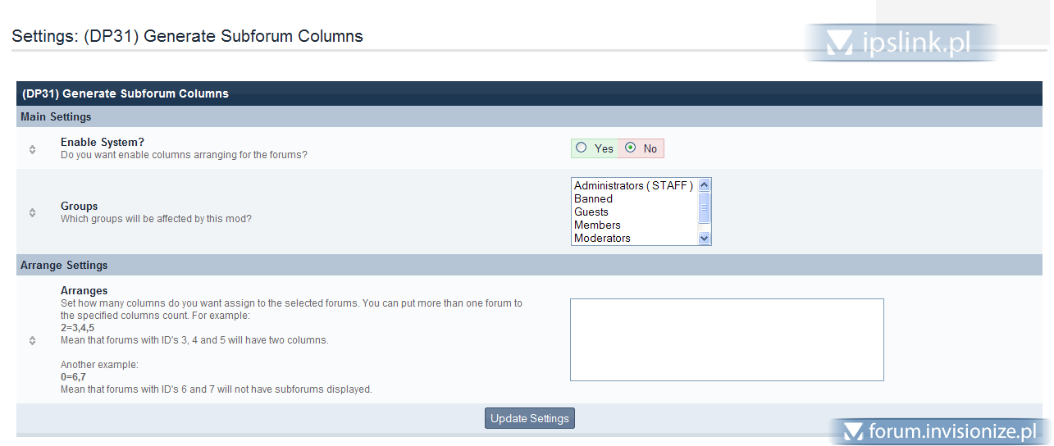Choose Members group in the list

(634, 225)
